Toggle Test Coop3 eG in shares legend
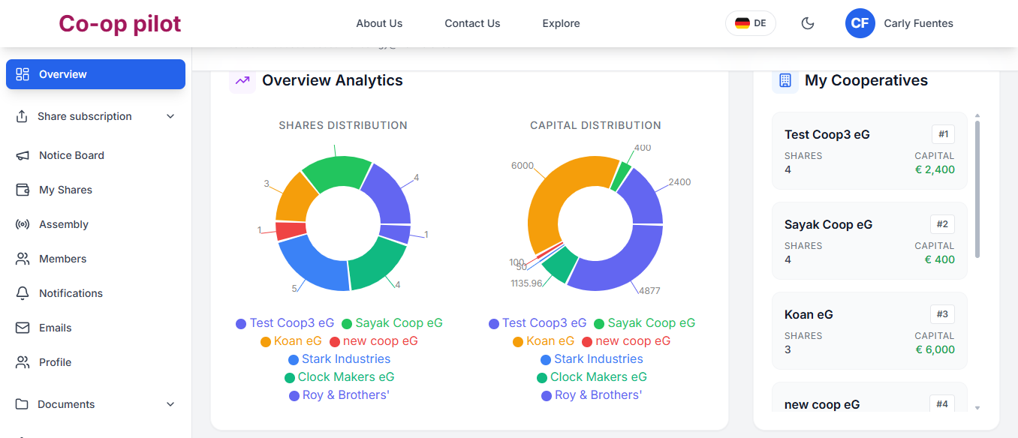 click(x=285, y=323)
